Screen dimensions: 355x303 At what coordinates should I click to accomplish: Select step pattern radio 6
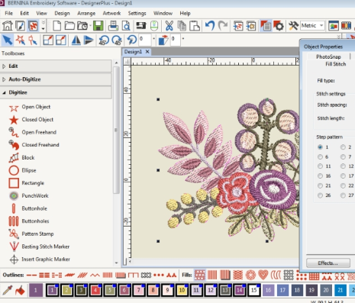320,156
